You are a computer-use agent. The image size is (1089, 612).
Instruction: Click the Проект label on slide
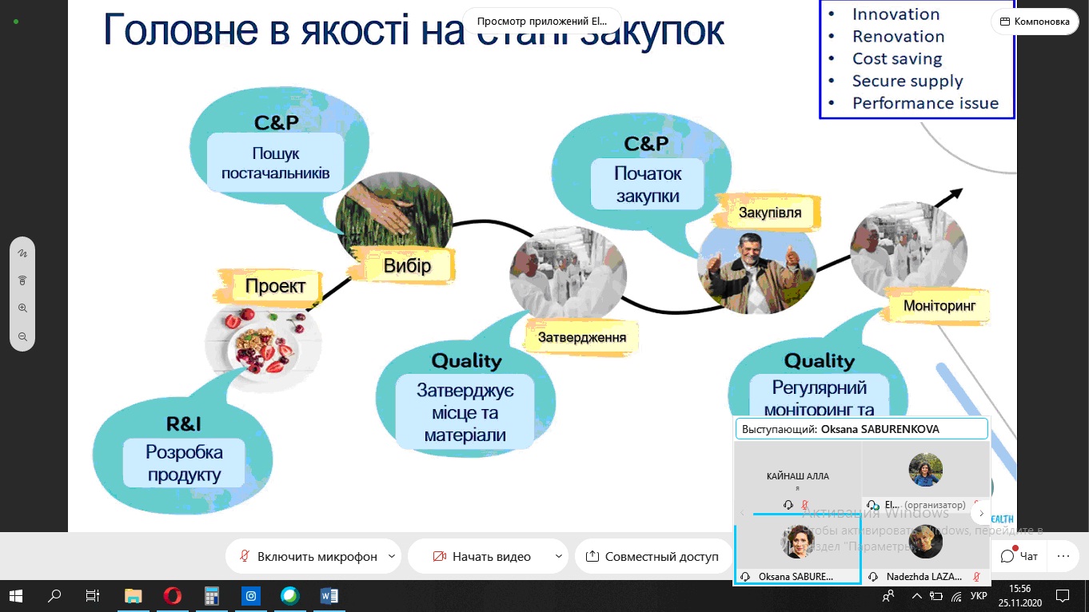click(274, 286)
